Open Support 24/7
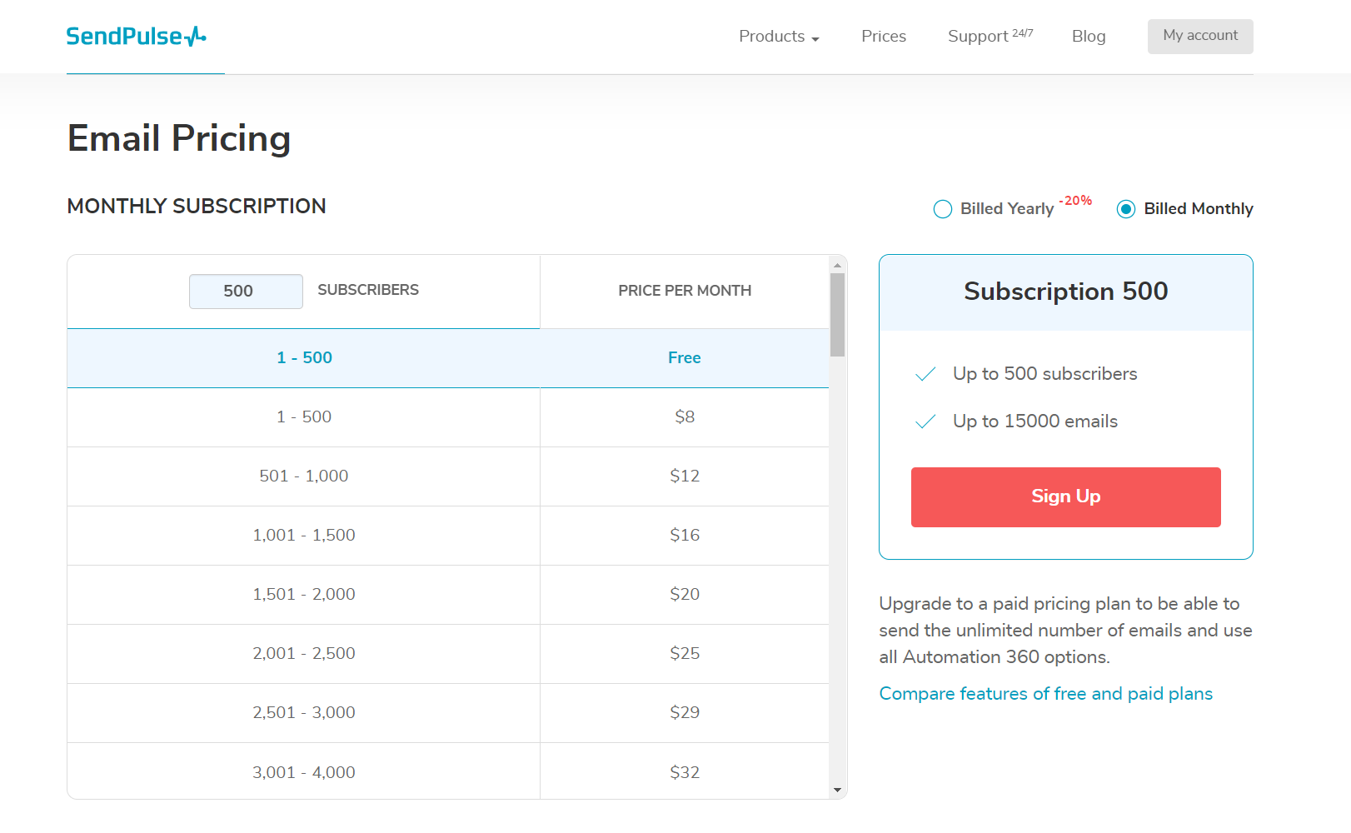 pyautogui.click(x=990, y=36)
